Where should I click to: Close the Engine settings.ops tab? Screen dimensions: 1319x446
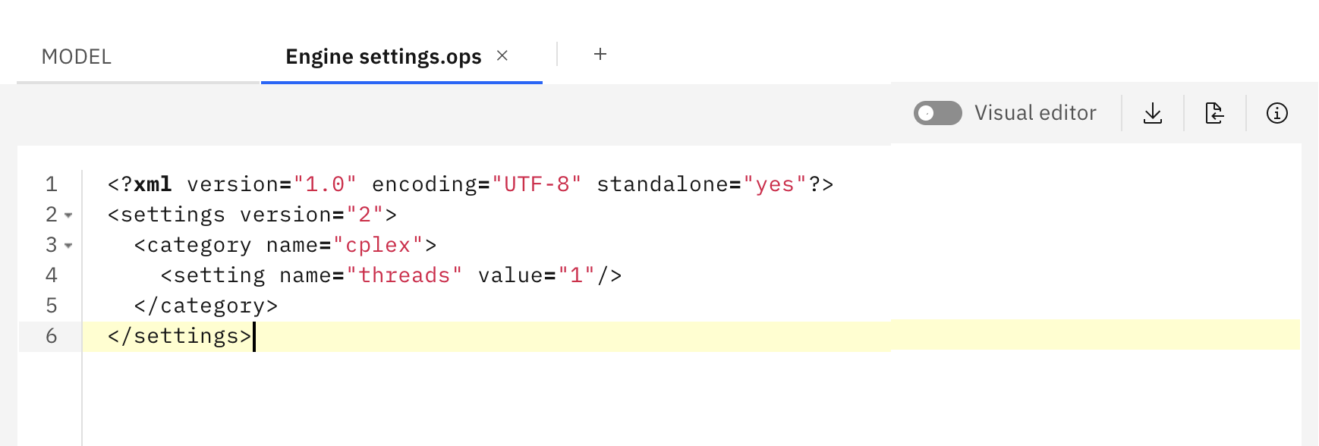coord(502,55)
